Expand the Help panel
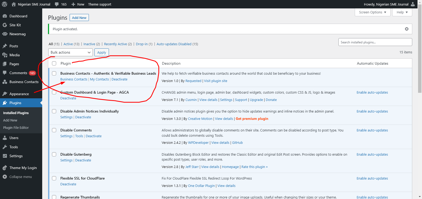Screen dimensions: 422x199 pos(402,12)
